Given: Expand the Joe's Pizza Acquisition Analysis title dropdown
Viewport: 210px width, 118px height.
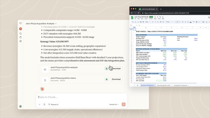Looking at the screenshot, I should click(x=56, y=24).
